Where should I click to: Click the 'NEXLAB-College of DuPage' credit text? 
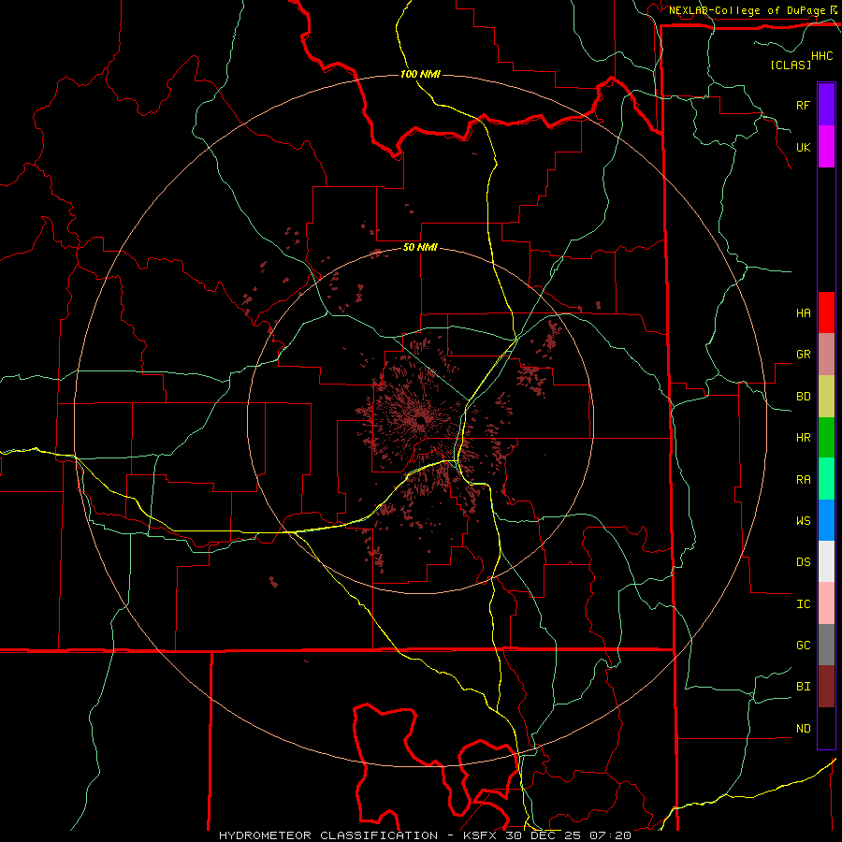747,10
